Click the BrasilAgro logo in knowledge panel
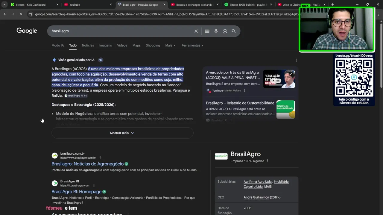 [x=221, y=156]
